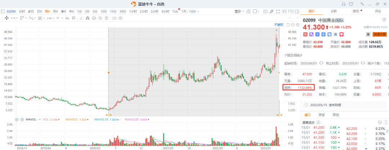This screenshot has height=150, width=389.
Task: Switch to 分析 tab
Action: (334, 11)
